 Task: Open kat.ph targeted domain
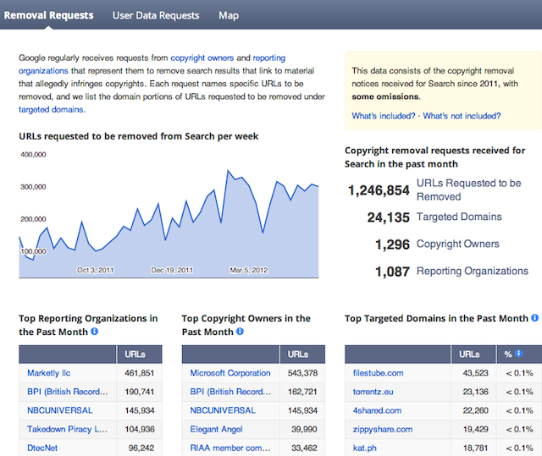point(365,448)
